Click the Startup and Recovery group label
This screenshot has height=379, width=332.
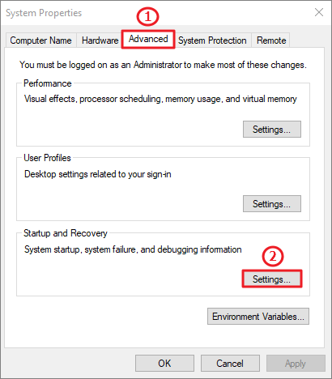click(x=66, y=233)
